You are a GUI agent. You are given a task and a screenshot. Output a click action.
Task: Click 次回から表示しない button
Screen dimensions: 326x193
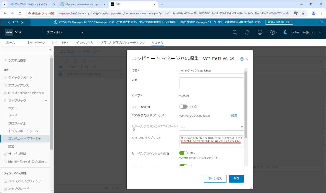point(279,22)
